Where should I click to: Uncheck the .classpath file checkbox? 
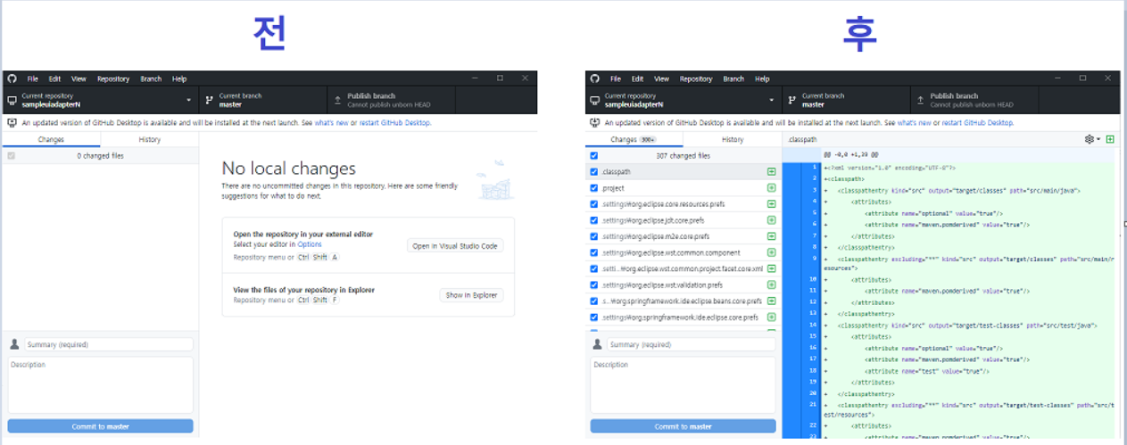(594, 171)
